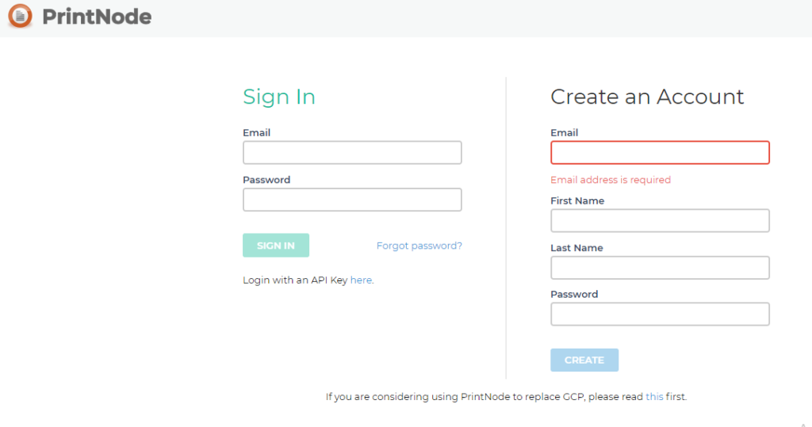Open the Forgot password link
812x427 pixels.
419,246
